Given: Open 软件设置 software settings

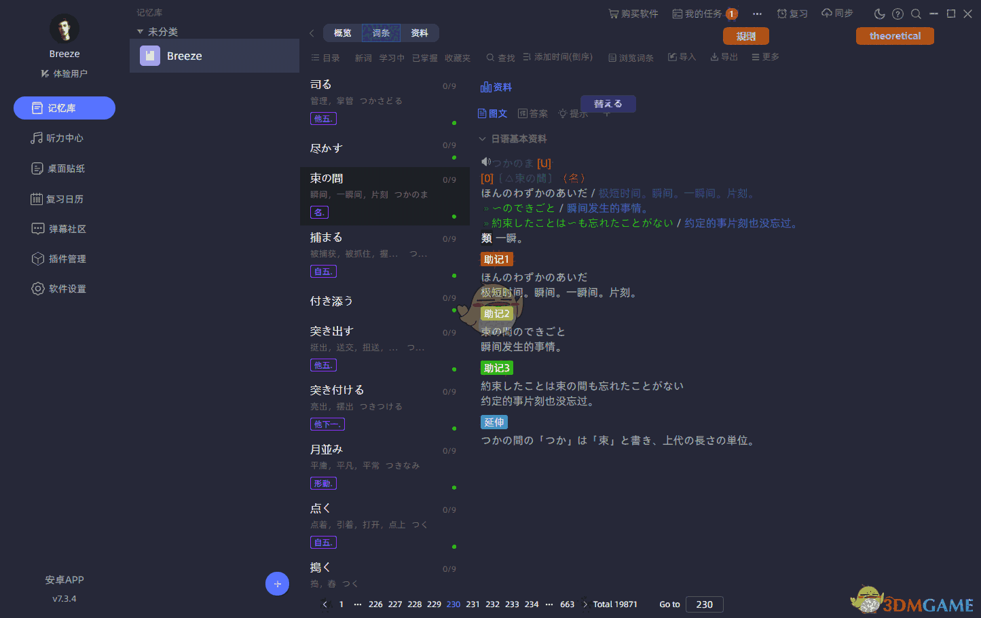Looking at the screenshot, I should tap(64, 288).
